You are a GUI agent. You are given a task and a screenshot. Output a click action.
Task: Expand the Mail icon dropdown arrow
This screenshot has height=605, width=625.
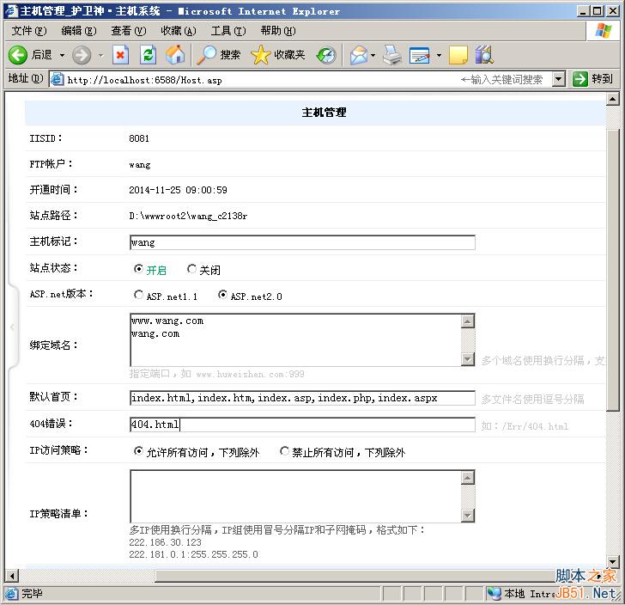tap(373, 55)
